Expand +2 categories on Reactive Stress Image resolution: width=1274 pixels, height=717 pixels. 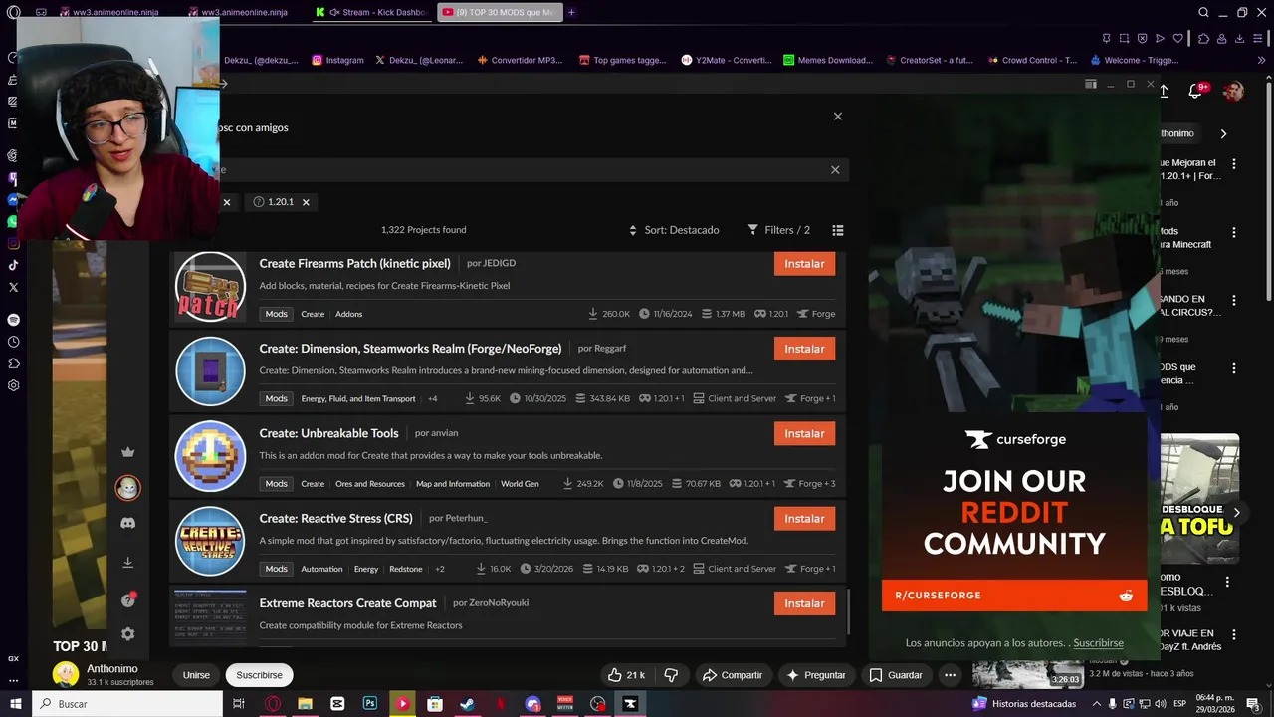[440, 569]
